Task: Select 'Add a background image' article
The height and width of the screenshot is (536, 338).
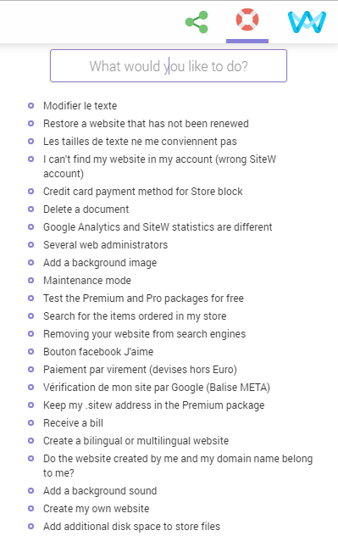Action: pos(100,263)
